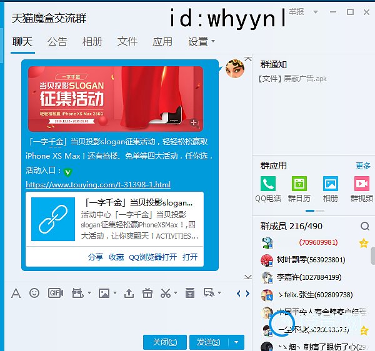The image size is (375, 351).
Task: Open the 应用 tab
Action: [162, 42]
